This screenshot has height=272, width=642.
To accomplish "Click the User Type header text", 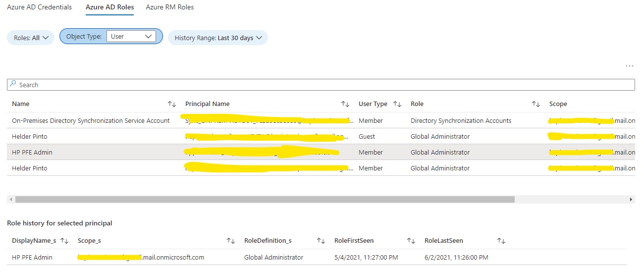I will click(x=373, y=104).
